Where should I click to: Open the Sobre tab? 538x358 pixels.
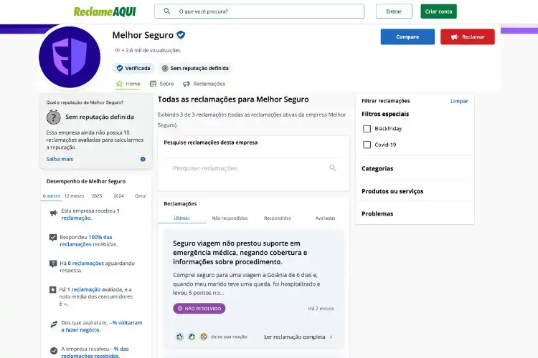tap(162, 84)
